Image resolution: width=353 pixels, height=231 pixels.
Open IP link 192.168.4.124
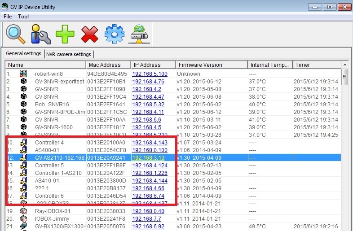(150, 166)
